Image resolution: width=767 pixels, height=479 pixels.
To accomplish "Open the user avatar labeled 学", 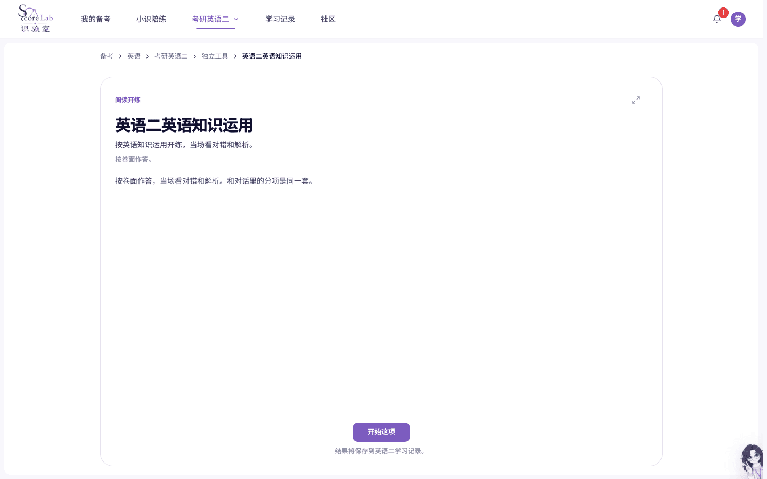I will coord(738,19).
